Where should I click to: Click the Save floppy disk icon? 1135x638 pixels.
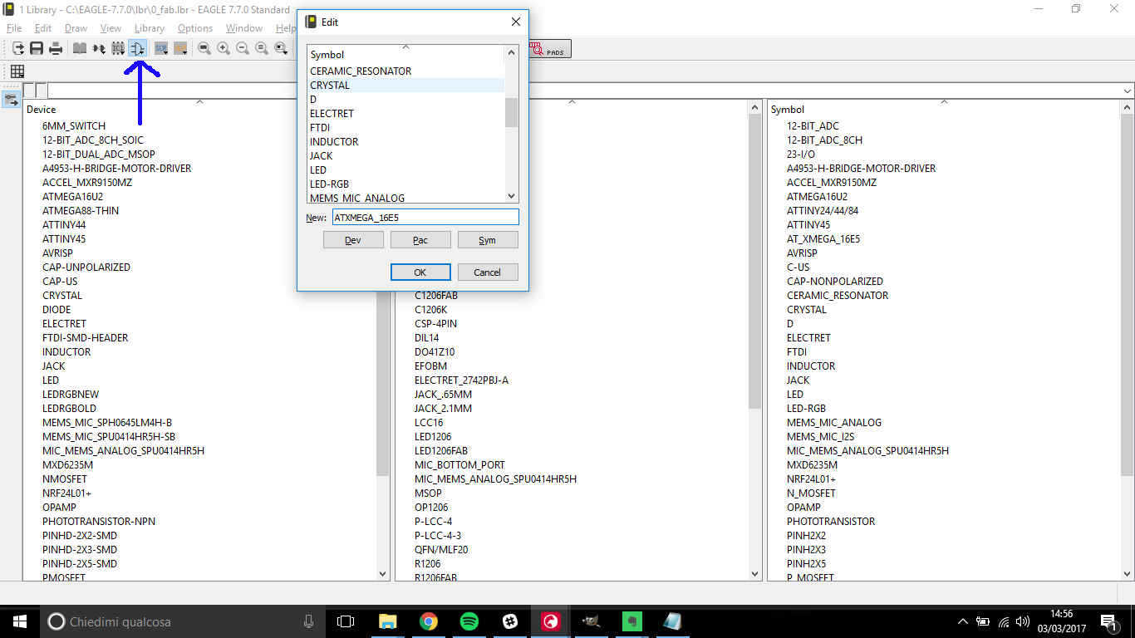pos(37,49)
